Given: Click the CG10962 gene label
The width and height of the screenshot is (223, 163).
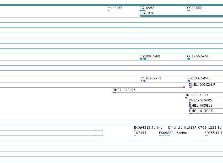Looking at the screenshot, I should [x=147, y=8].
